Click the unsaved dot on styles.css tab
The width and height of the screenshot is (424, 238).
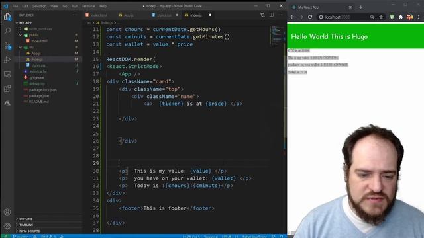click(177, 15)
